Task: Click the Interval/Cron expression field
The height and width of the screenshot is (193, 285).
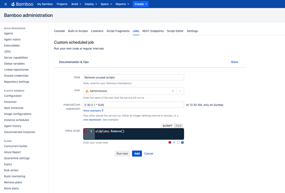Action: pos(134,105)
